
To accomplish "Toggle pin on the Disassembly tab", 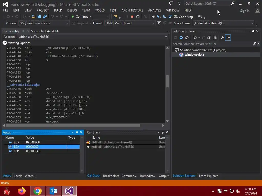I will [23, 31].
